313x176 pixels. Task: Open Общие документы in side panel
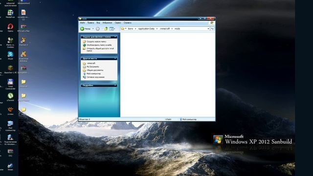click(x=95, y=70)
